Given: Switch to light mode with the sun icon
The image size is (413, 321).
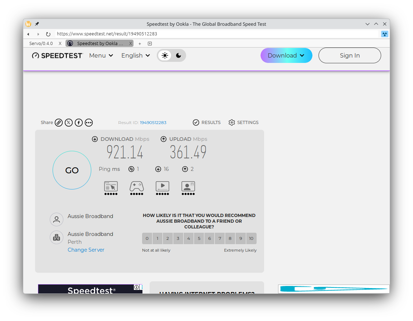Looking at the screenshot, I should 165,55.
